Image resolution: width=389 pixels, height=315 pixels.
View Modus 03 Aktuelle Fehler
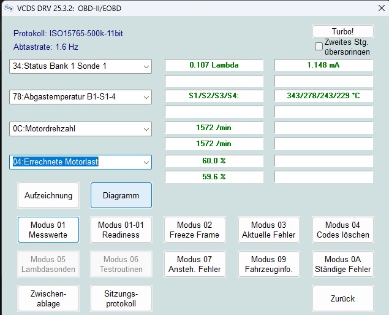pos(268,230)
